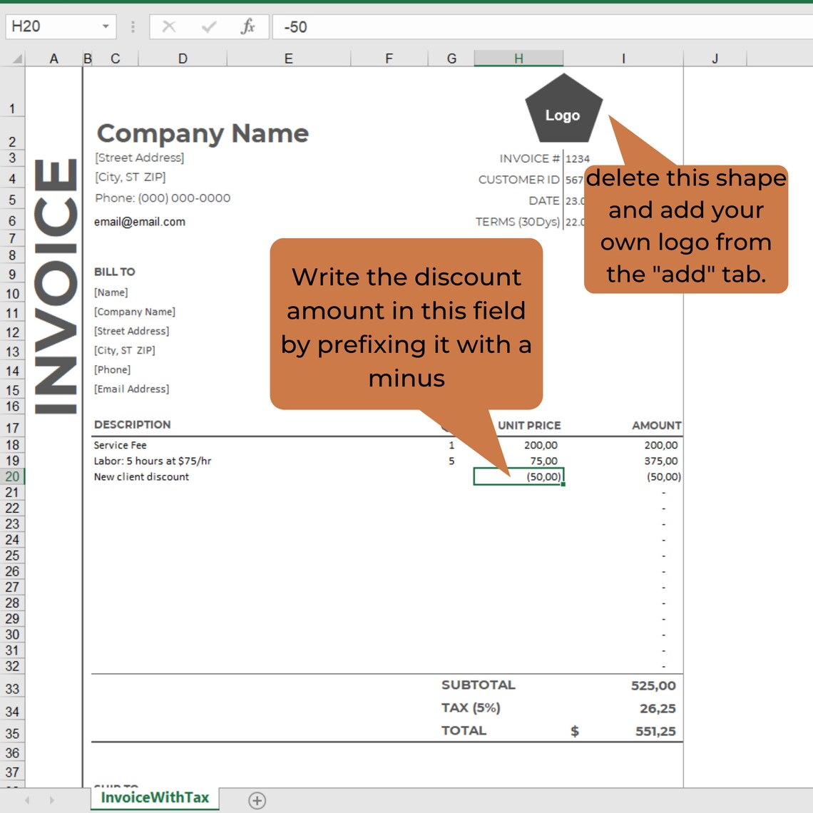813x813 pixels.
Task: Click the TOTAL amount cell showing 551,25
Action: 653,730
